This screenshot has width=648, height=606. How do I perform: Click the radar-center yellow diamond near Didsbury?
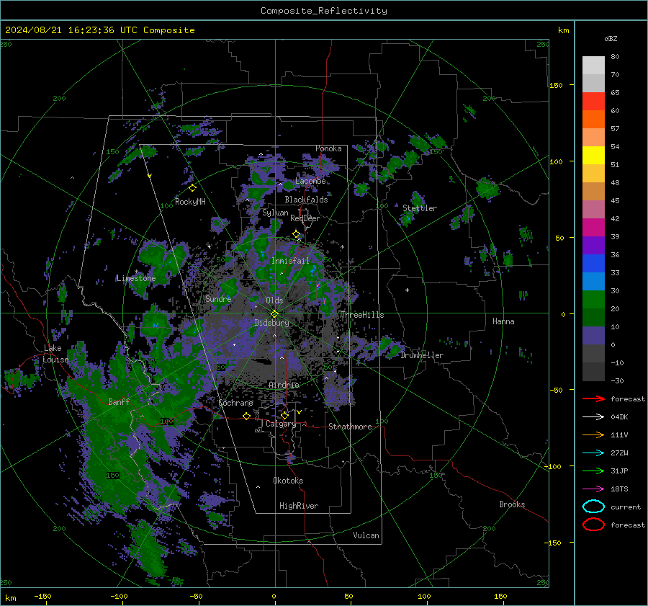tap(274, 314)
